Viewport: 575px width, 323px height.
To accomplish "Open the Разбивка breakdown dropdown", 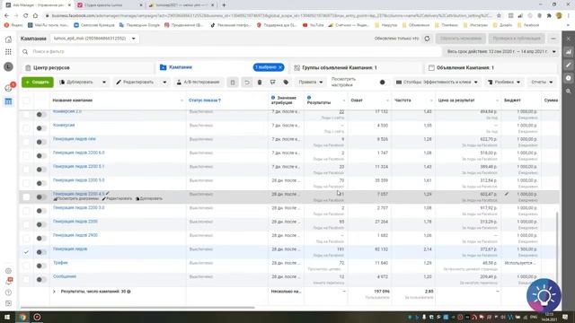I will tap(504, 83).
